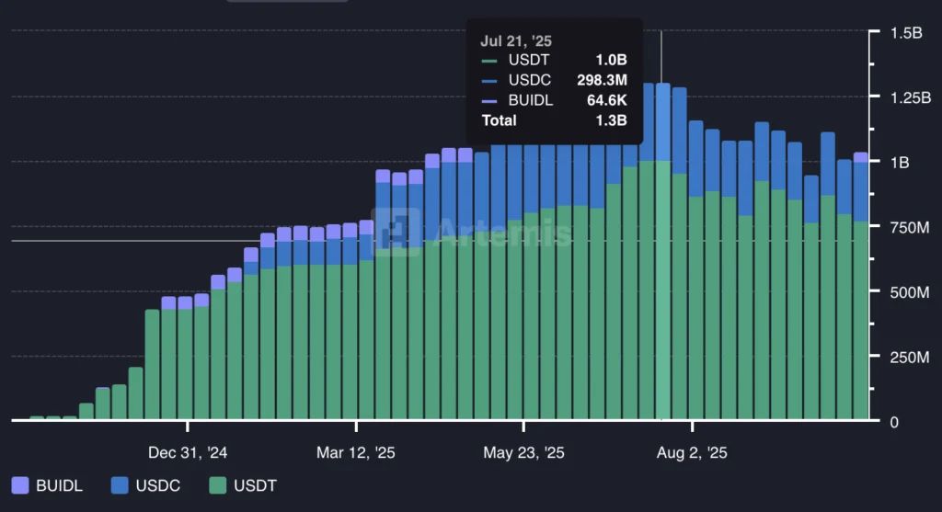Click the highlighted Jul 21 bar's green segment

coord(662,294)
